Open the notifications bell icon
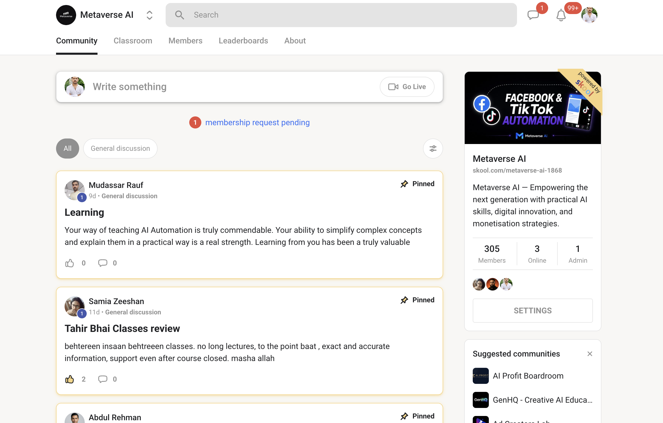The height and width of the screenshot is (423, 663). [x=561, y=15]
